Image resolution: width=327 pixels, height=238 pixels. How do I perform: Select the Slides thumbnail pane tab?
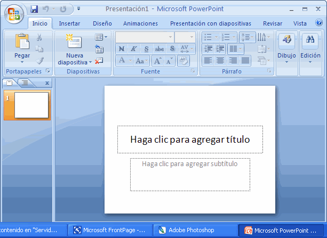(10, 83)
